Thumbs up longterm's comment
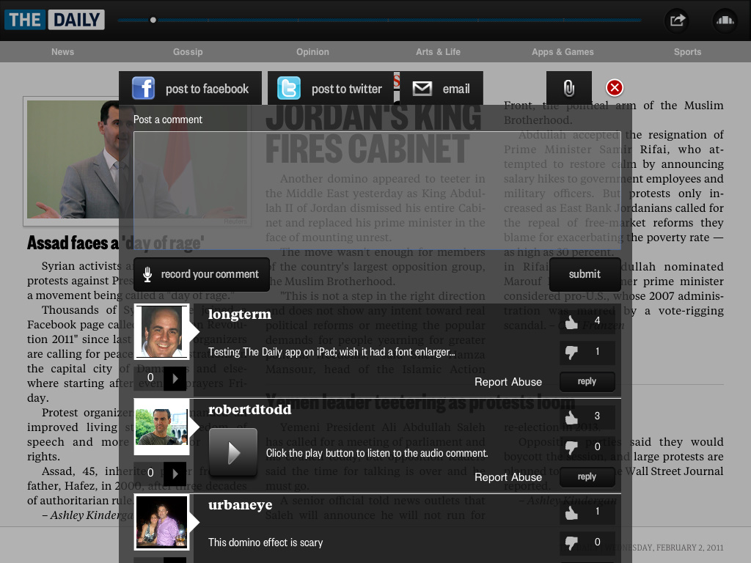 click(571, 323)
